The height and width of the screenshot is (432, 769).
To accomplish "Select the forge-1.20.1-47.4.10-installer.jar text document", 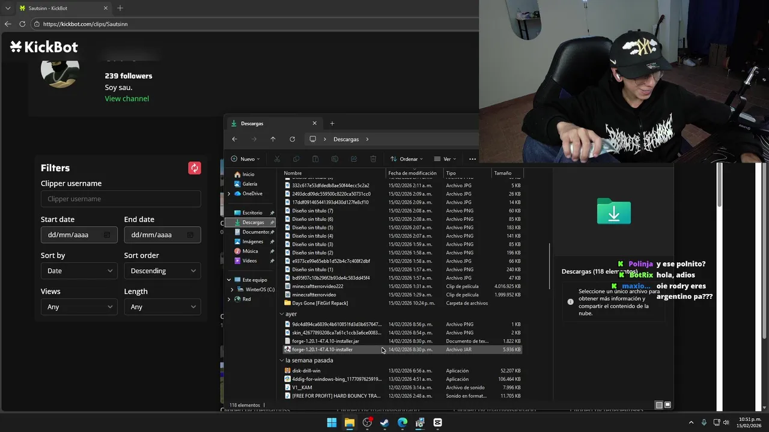I will [403, 341].
